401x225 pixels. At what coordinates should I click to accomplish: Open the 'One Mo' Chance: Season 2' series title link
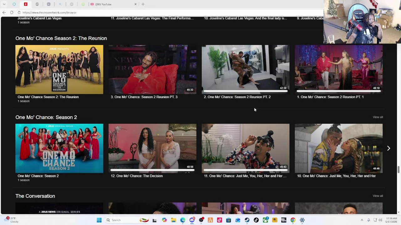38,176
